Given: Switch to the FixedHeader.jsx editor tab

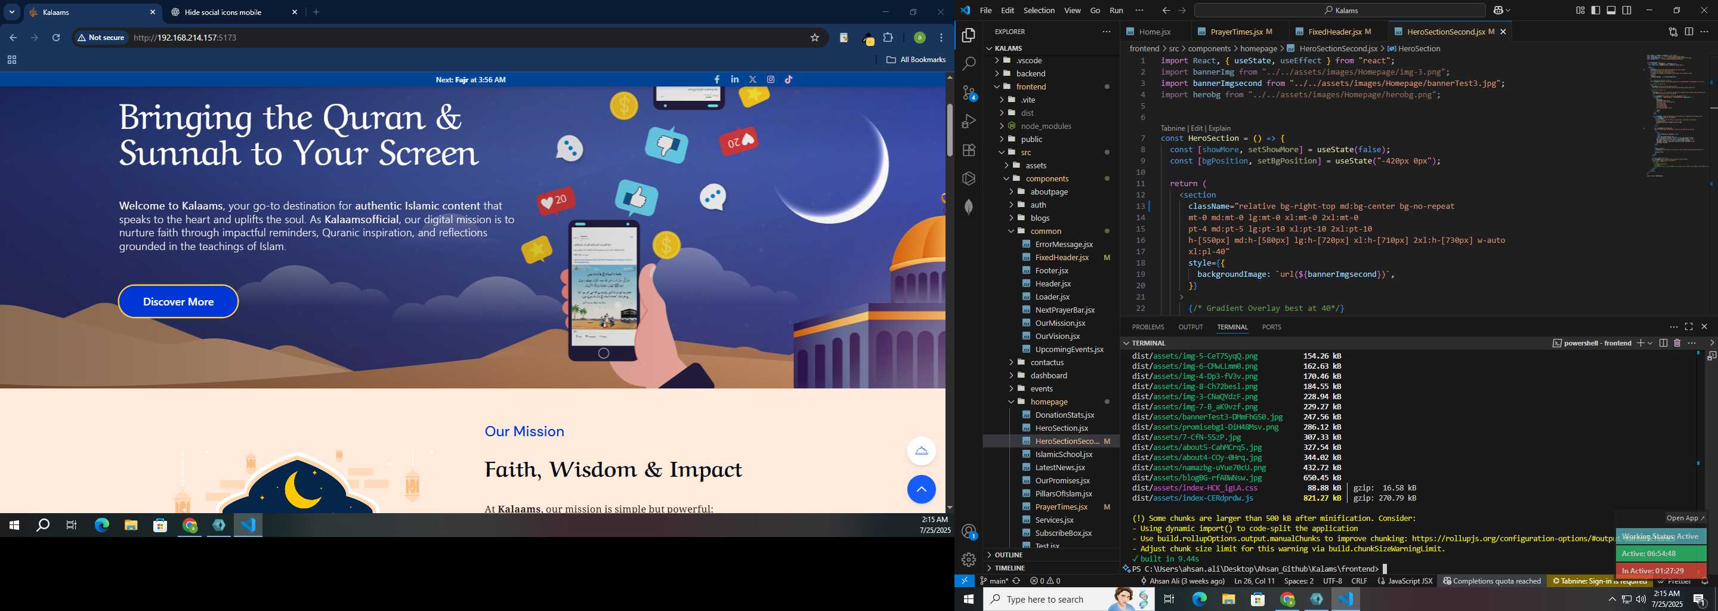Looking at the screenshot, I should pos(1334,32).
